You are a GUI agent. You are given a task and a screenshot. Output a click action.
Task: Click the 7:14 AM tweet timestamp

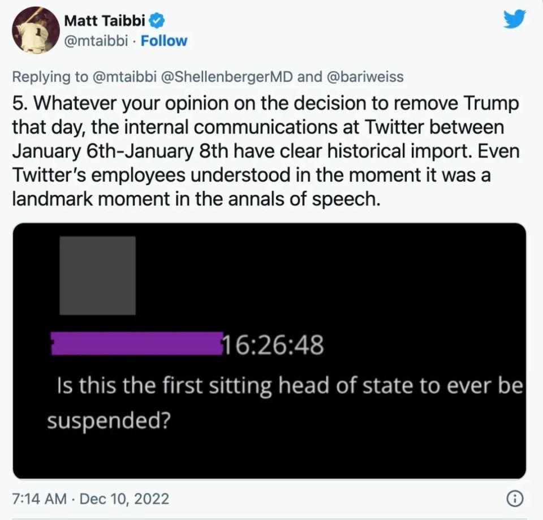[x=37, y=498]
